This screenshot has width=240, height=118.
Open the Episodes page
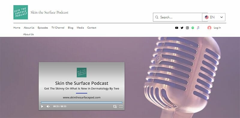tap(43, 28)
